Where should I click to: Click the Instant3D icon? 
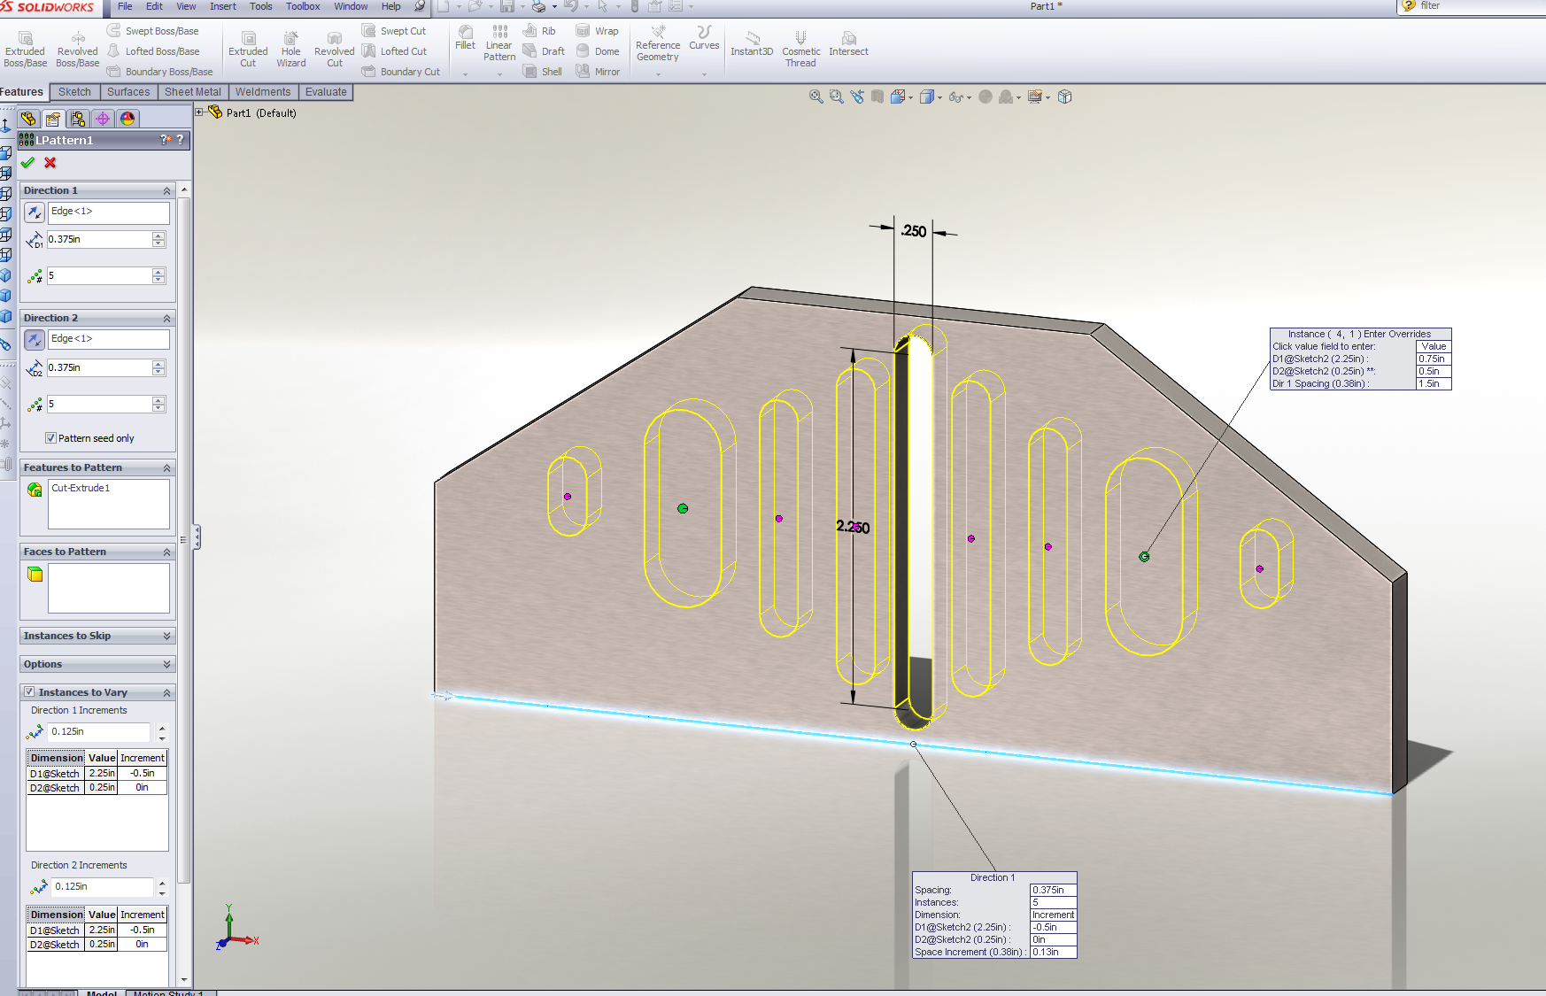point(752,39)
